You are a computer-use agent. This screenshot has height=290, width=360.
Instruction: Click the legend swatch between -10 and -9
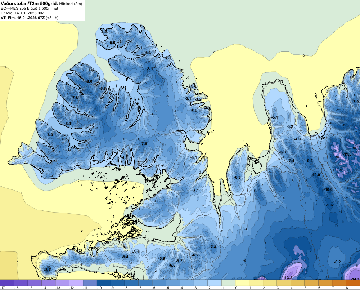click(x=104, y=283)
